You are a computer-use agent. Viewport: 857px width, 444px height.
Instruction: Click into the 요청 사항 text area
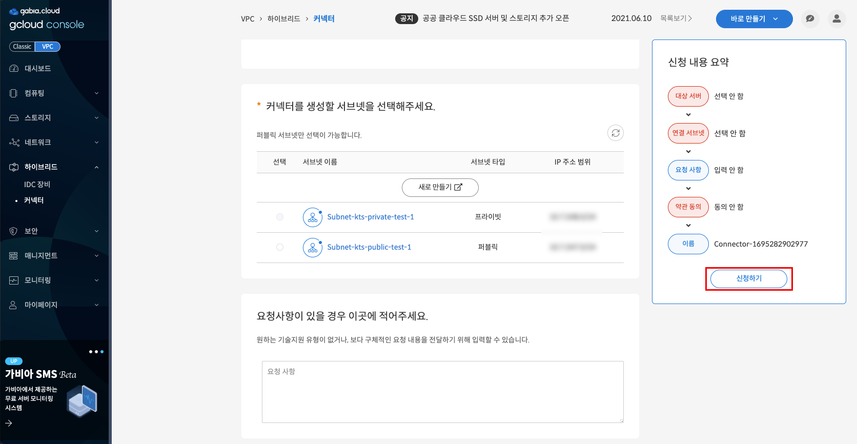point(442,392)
